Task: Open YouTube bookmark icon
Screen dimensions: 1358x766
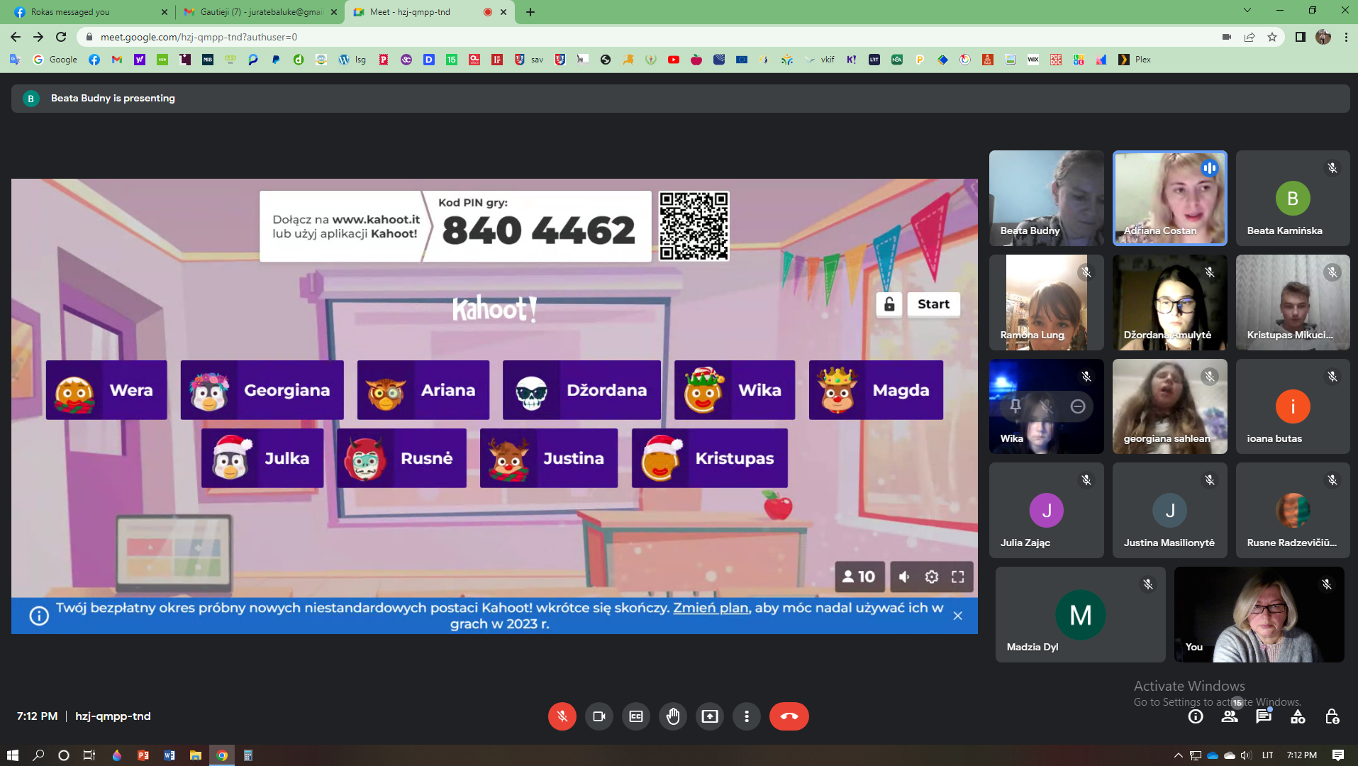Action: pos(674,60)
